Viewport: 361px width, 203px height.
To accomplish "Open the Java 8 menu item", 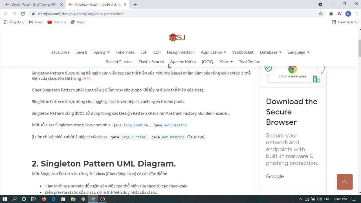I will (82, 52).
